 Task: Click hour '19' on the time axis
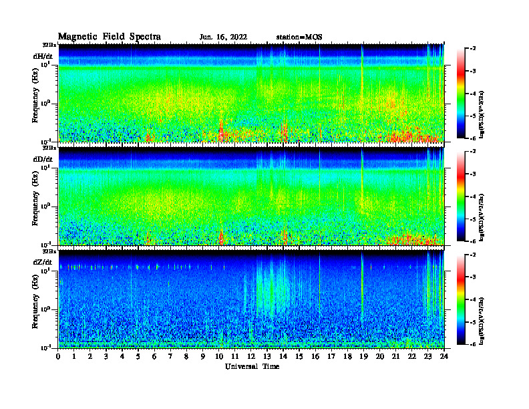(x=363, y=356)
